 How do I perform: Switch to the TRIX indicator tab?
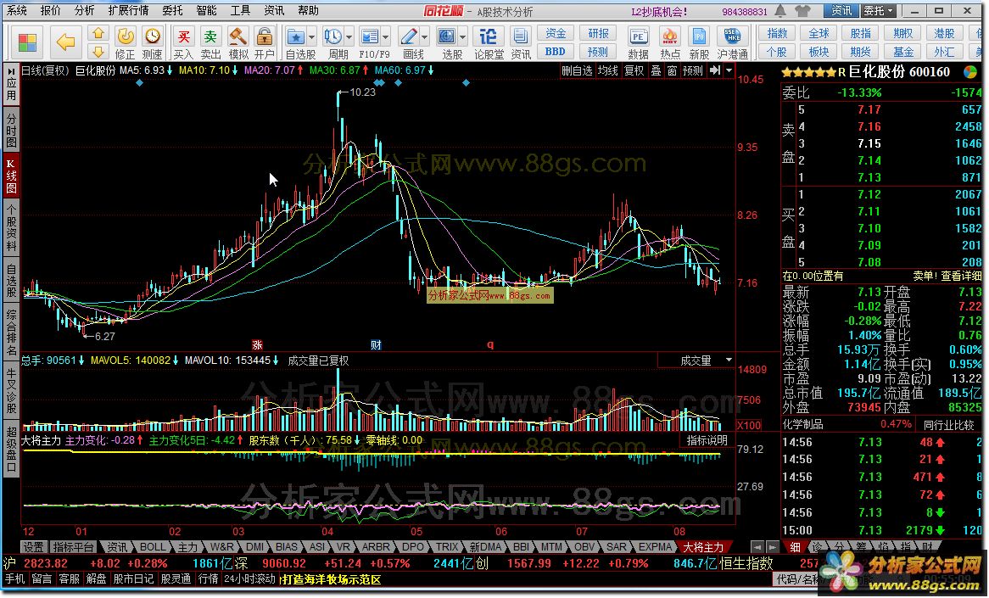tap(446, 547)
